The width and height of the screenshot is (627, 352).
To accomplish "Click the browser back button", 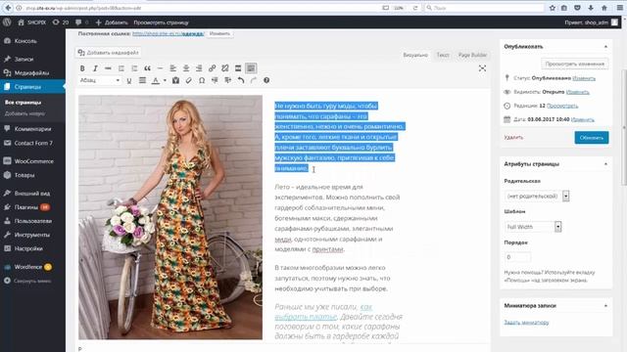I will click(x=8, y=8).
